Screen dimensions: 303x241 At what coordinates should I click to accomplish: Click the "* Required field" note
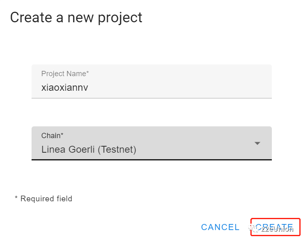point(43,198)
